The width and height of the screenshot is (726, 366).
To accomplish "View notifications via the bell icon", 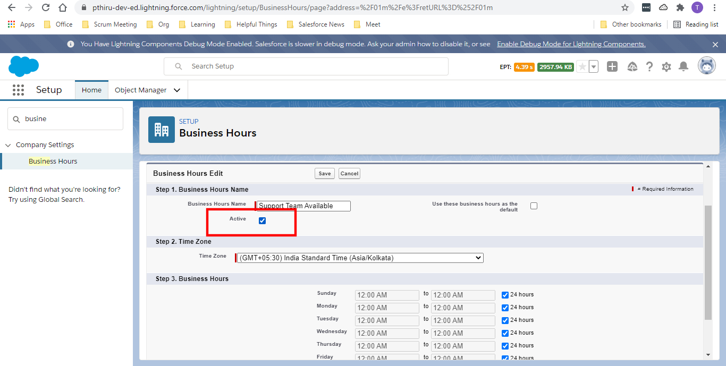I will click(683, 66).
